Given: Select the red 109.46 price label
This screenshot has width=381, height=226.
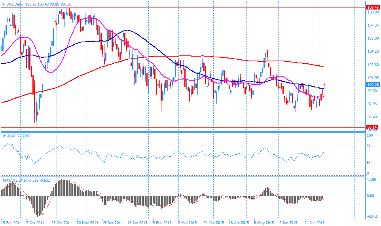Looking at the screenshot, I should click(x=373, y=8).
